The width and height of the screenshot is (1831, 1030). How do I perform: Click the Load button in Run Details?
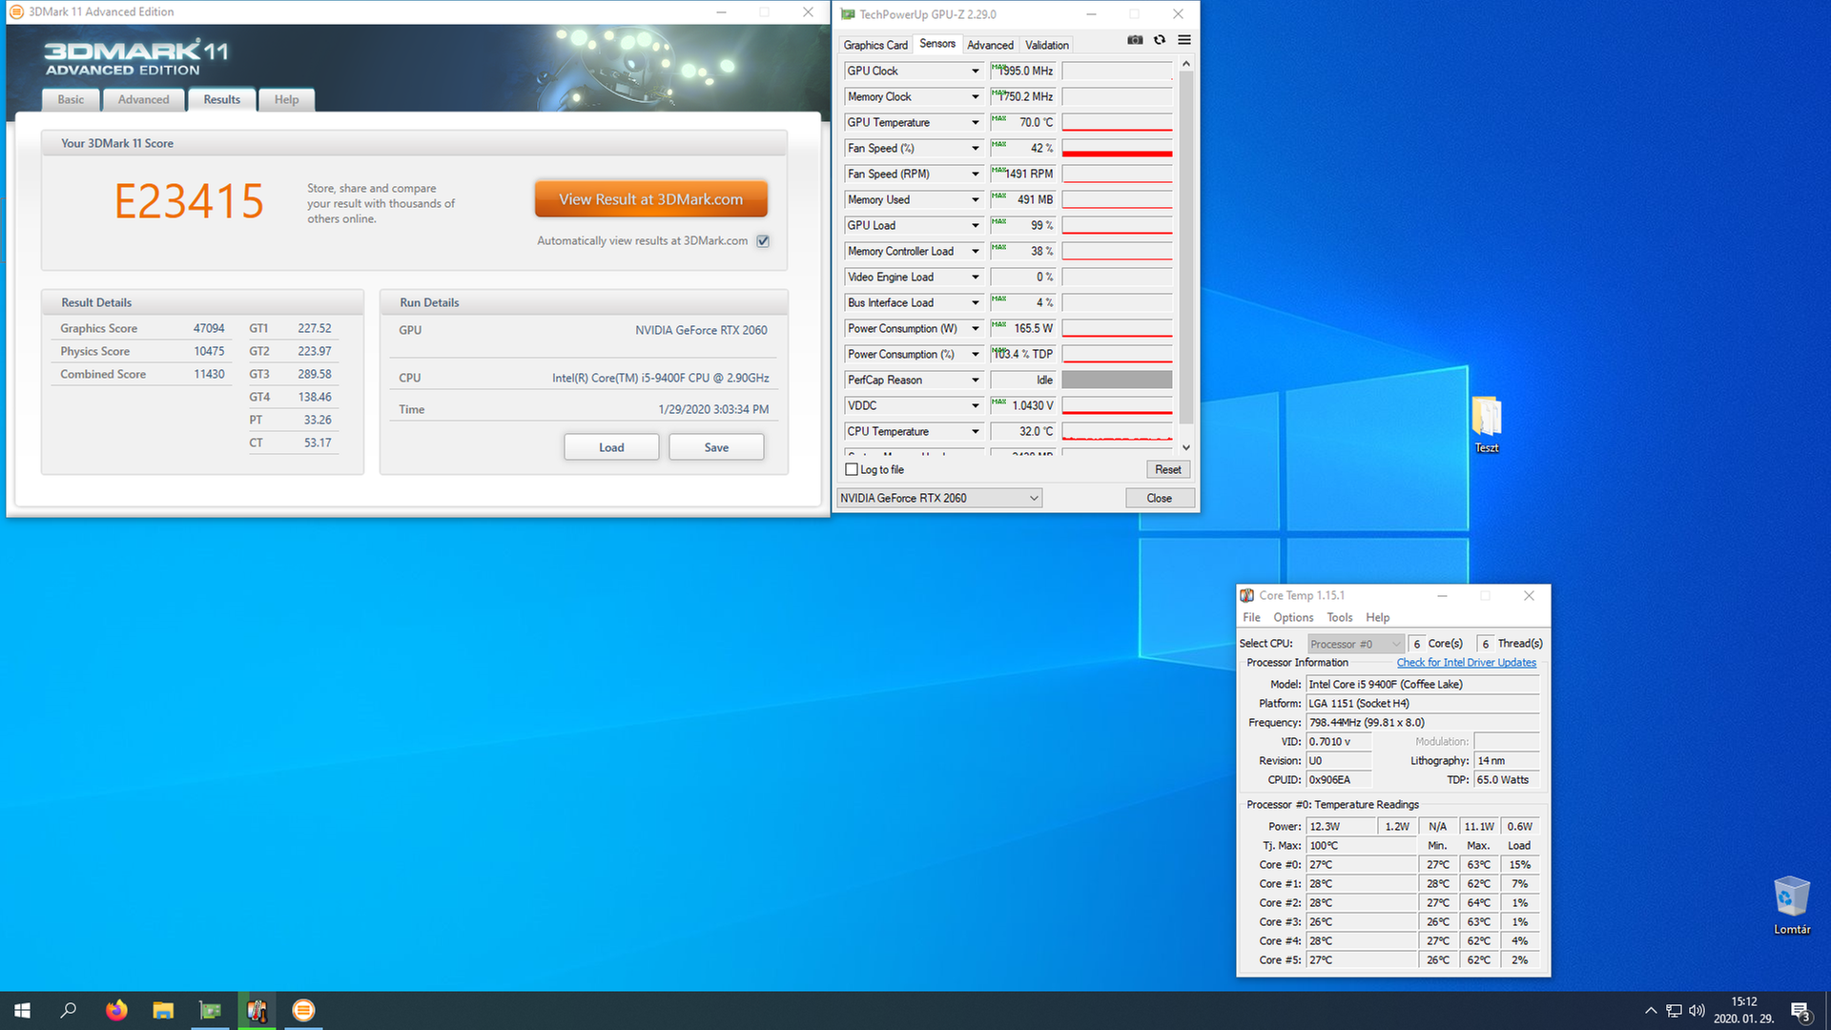coord(611,447)
